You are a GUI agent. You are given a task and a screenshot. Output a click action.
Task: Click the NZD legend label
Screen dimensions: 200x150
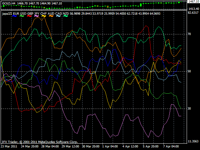(x=66, y=14)
